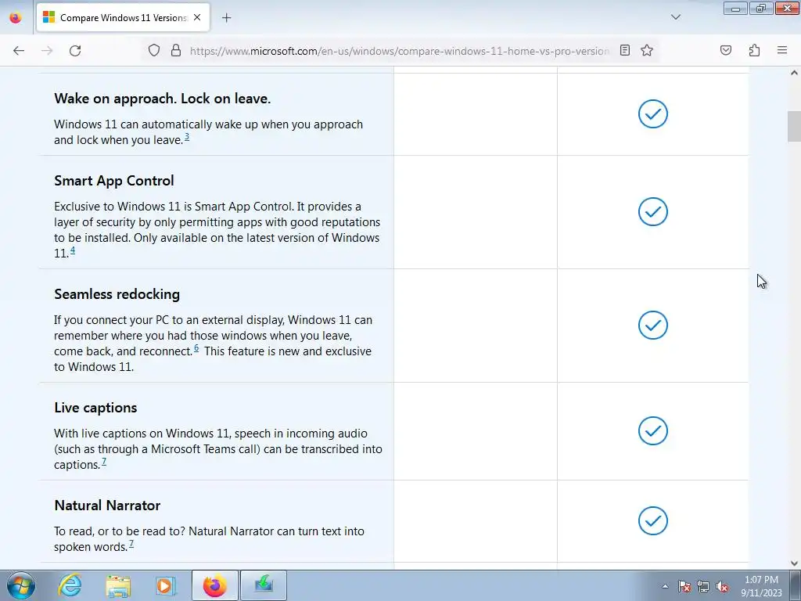This screenshot has width=801, height=601.
Task: Save page to Pocket
Action: (725, 50)
